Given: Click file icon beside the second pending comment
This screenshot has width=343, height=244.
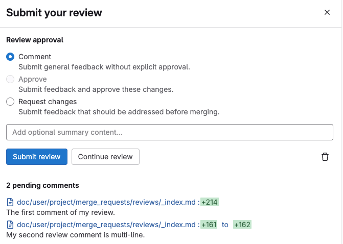Looking at the screenshot, I should coord(10,225).
